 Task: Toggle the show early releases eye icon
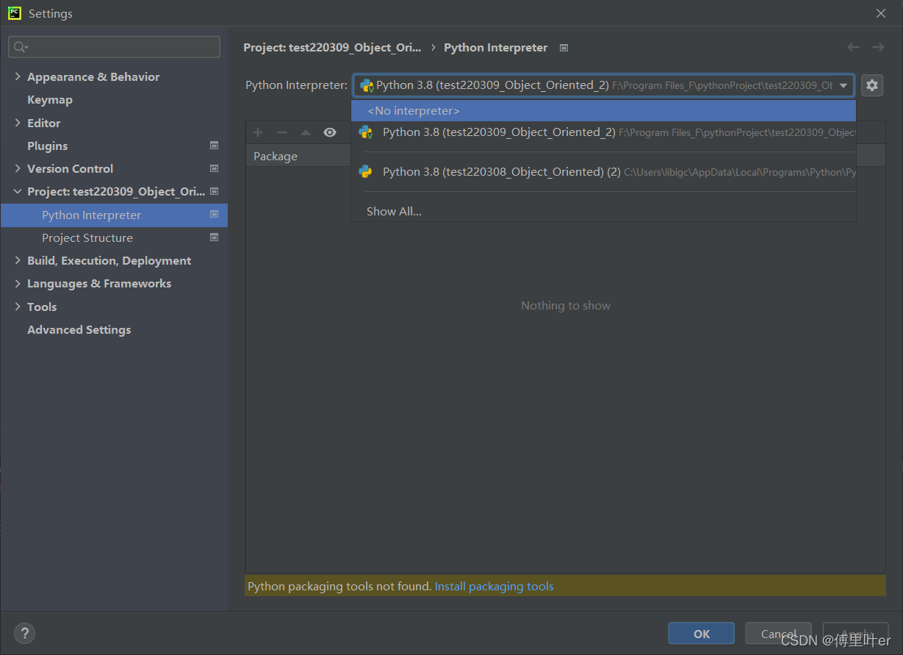point(330,132)
